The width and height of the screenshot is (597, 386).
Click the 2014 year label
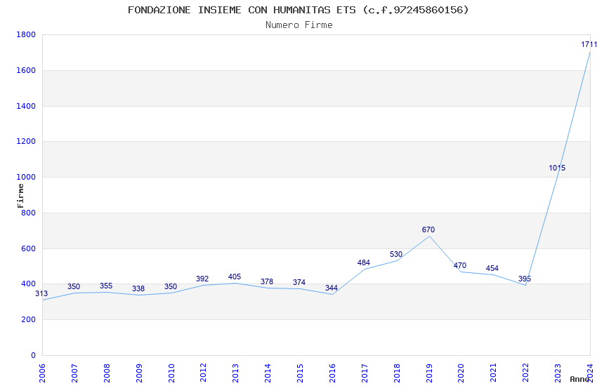(x=268, y=373)
